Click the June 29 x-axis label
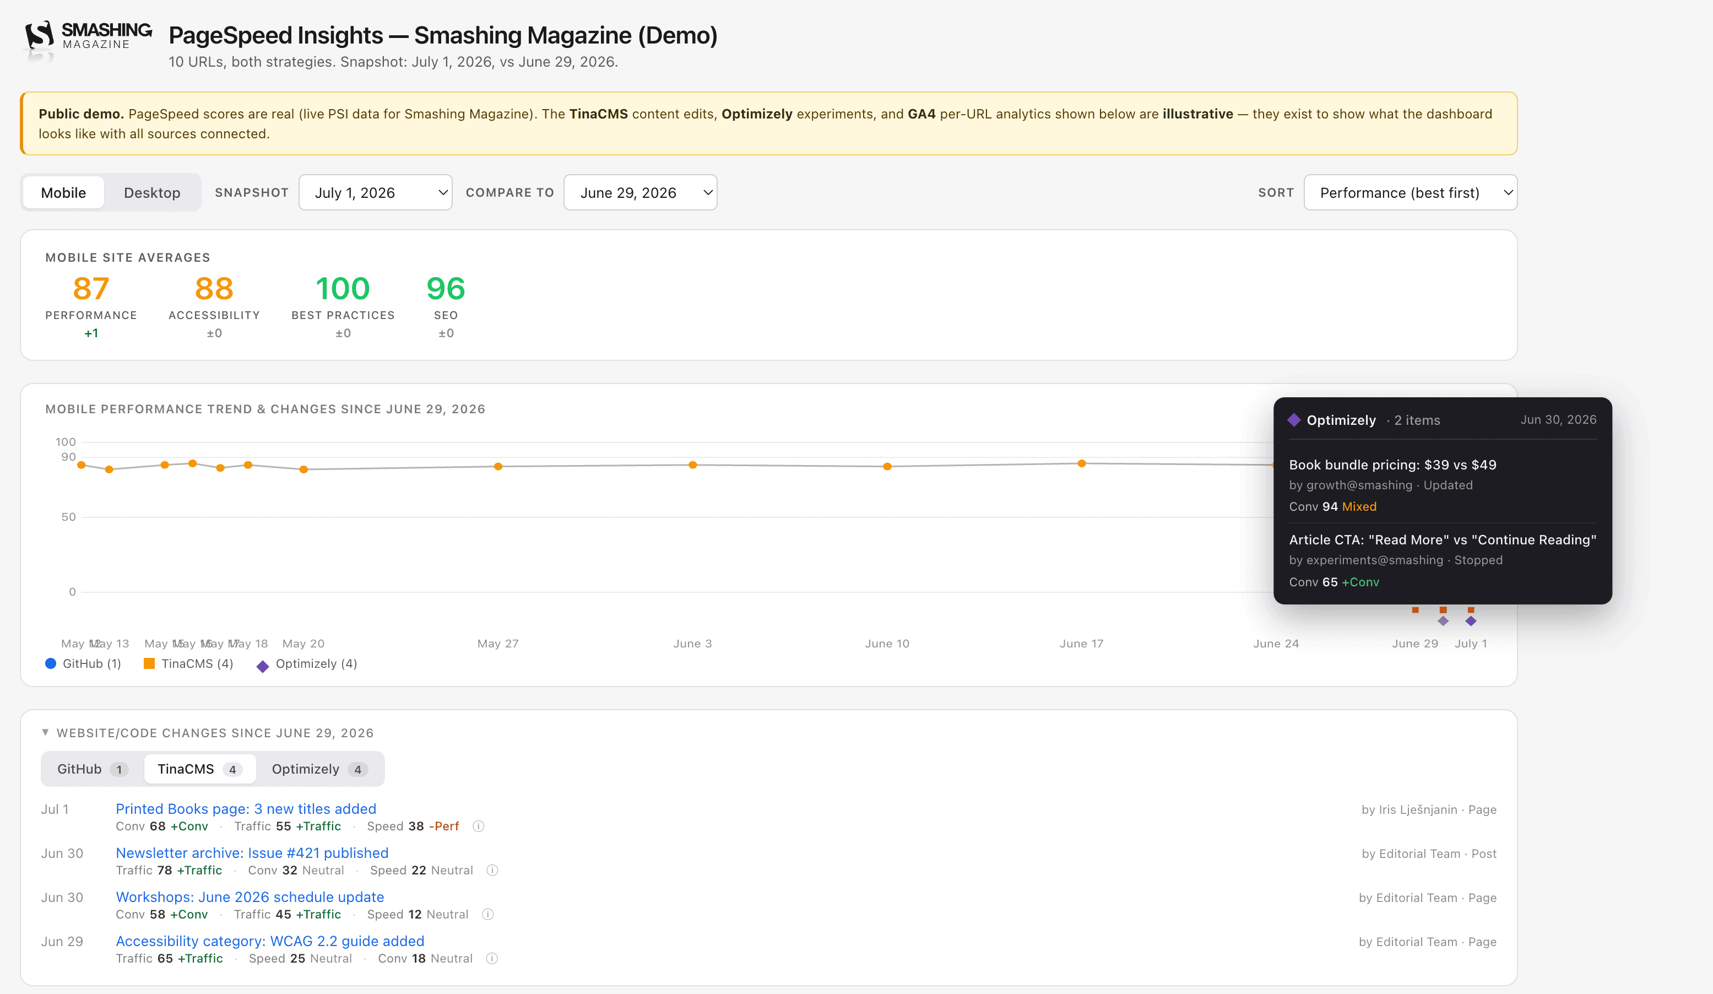Screen dimensions: 1713x994 point(1415,643)
